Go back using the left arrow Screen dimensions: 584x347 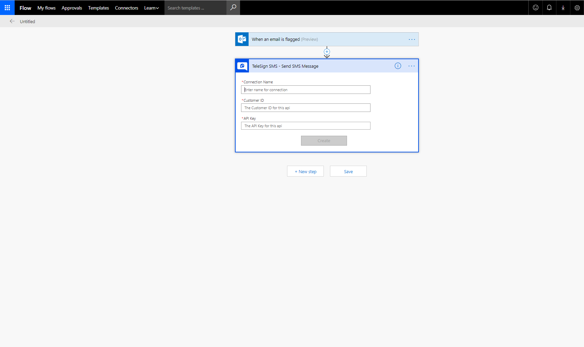coord(12,21)
